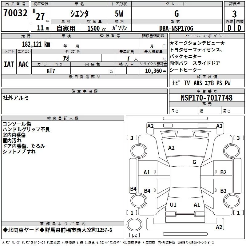Click the shift type IAT
Viewport: 246px width, 246px height.
coord(9,64)
